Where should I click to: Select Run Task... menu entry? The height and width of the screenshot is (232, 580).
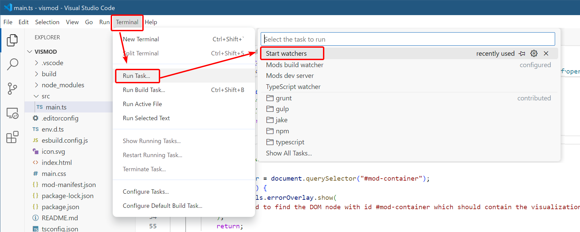184,76
